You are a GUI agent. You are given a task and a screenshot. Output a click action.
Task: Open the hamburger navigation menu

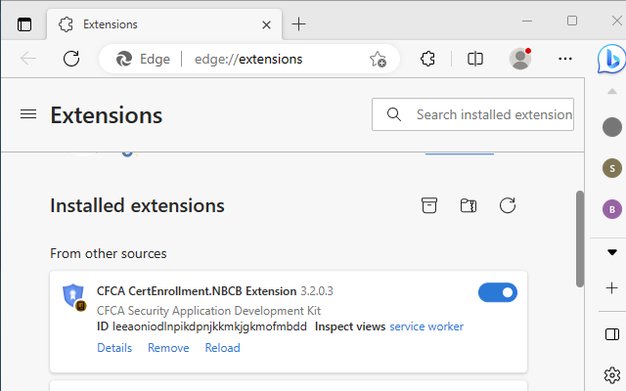click(28, 114)
